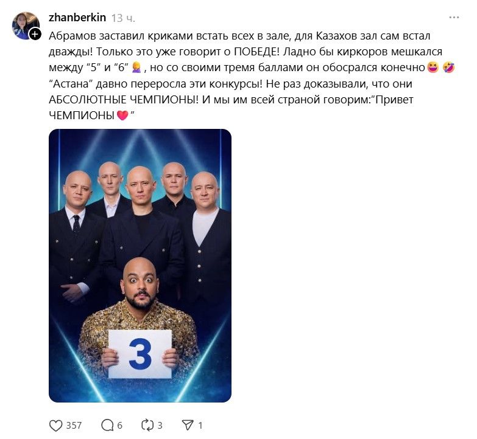Open the three-dot more options menu
The width and height of the screenshot is (477, 439).
(x=454, y=18)
